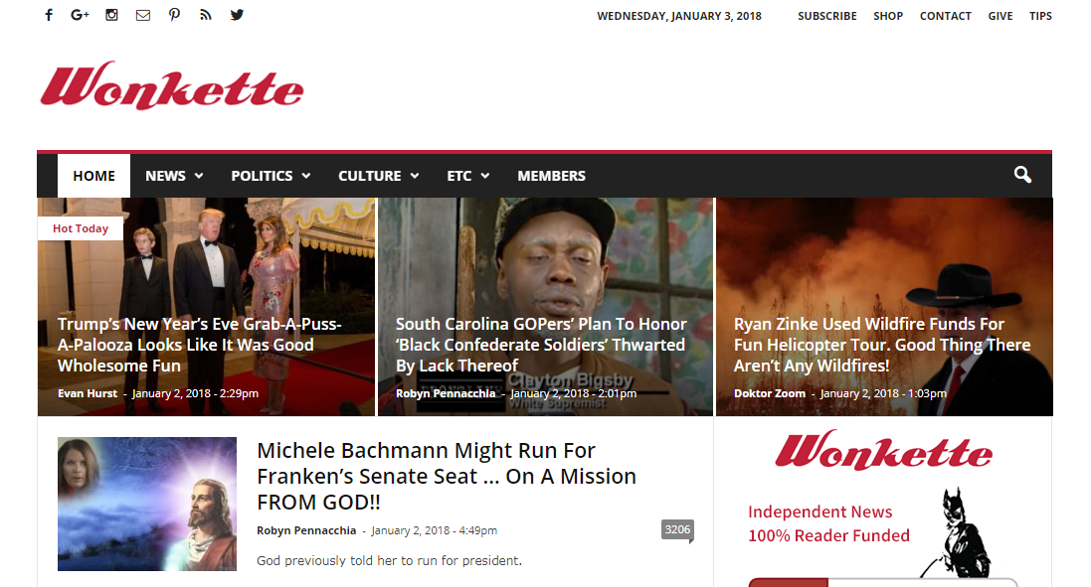Click the Bachmann and Jesus thumbnail
Screen dimensions: 1091x587
(147, 504)
